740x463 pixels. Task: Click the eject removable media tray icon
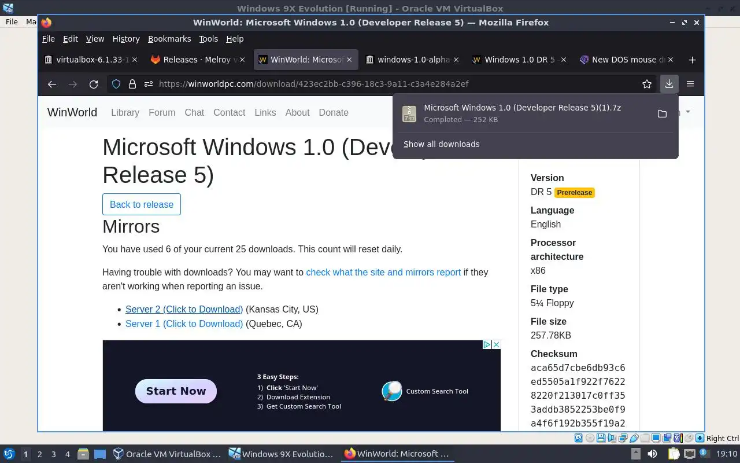click(636, 454)
